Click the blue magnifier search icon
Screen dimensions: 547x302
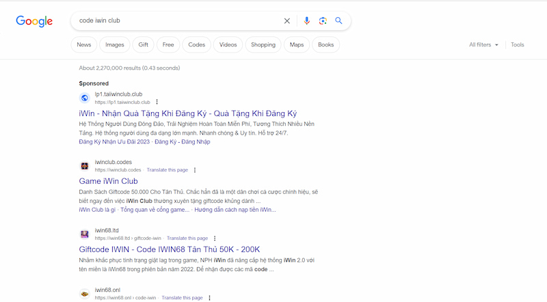pyautogui.click(x=338, y=21)
